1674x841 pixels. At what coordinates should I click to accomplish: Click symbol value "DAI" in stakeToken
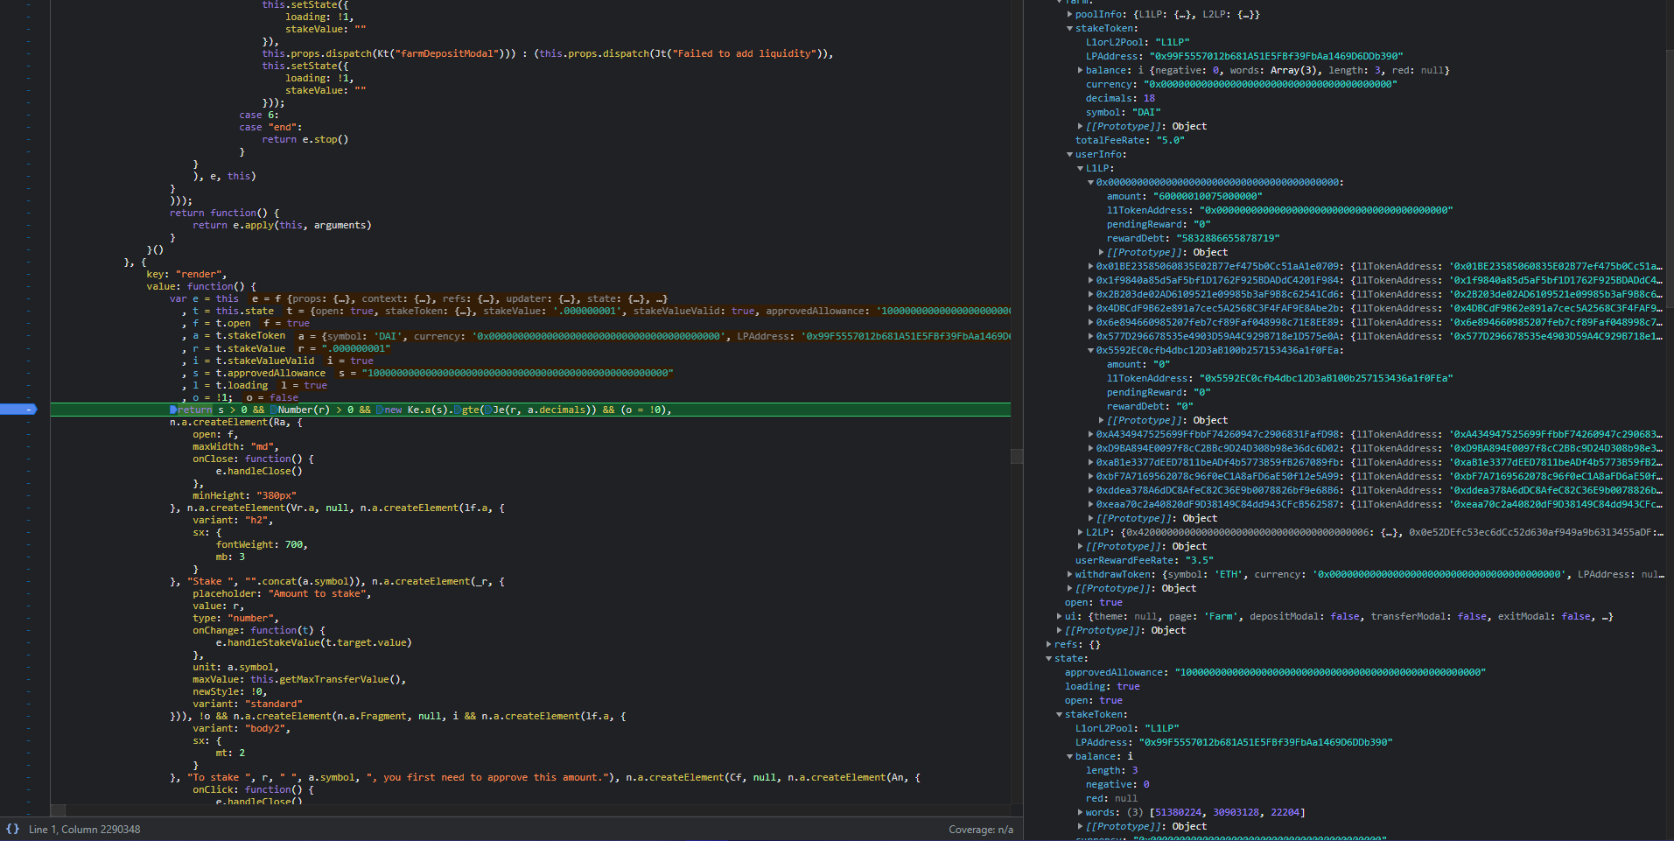(1146, 112)
